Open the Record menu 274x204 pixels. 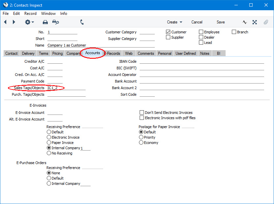point(30,14)
